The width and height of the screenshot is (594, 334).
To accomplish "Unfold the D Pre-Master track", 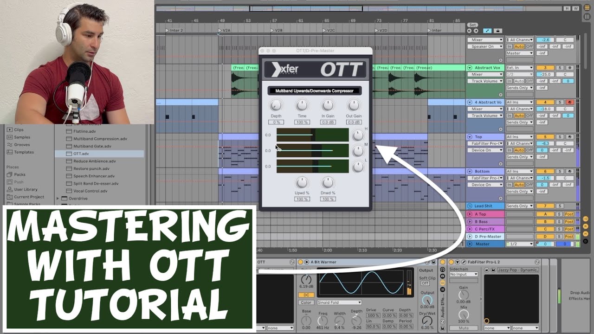I will 470,237.
